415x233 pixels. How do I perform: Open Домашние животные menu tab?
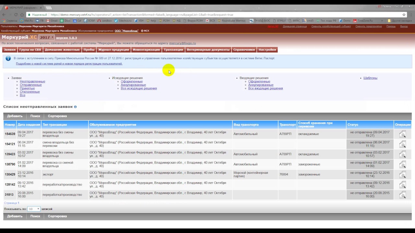(62, 50)
